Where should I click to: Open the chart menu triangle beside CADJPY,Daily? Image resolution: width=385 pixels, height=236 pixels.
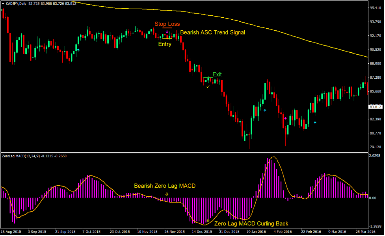[3, 4]
